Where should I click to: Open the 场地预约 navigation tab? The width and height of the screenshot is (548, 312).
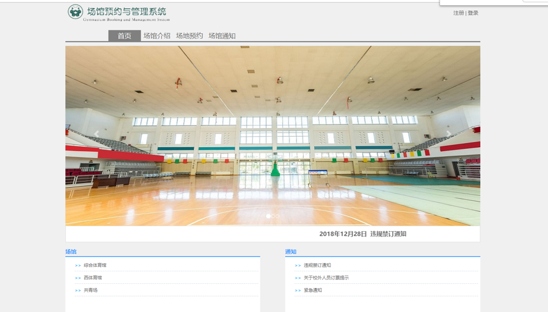point(189,36)
